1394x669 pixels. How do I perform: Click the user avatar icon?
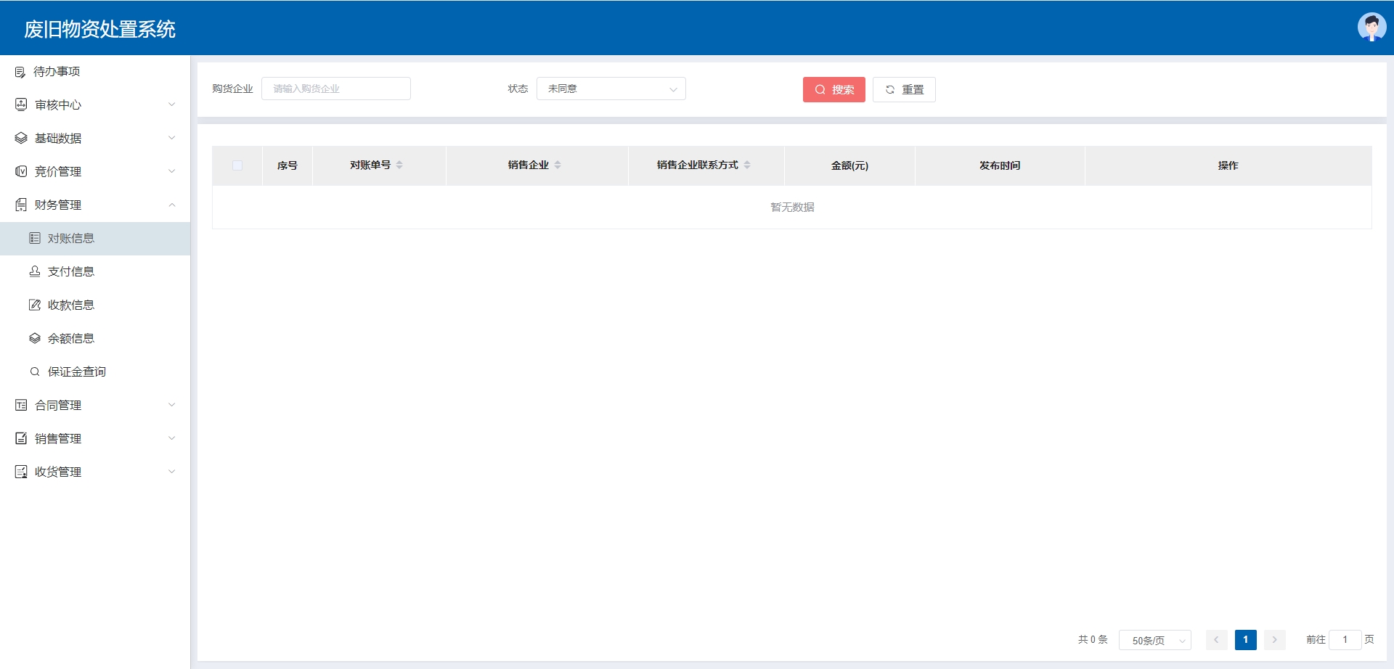tap(1371, 28)
